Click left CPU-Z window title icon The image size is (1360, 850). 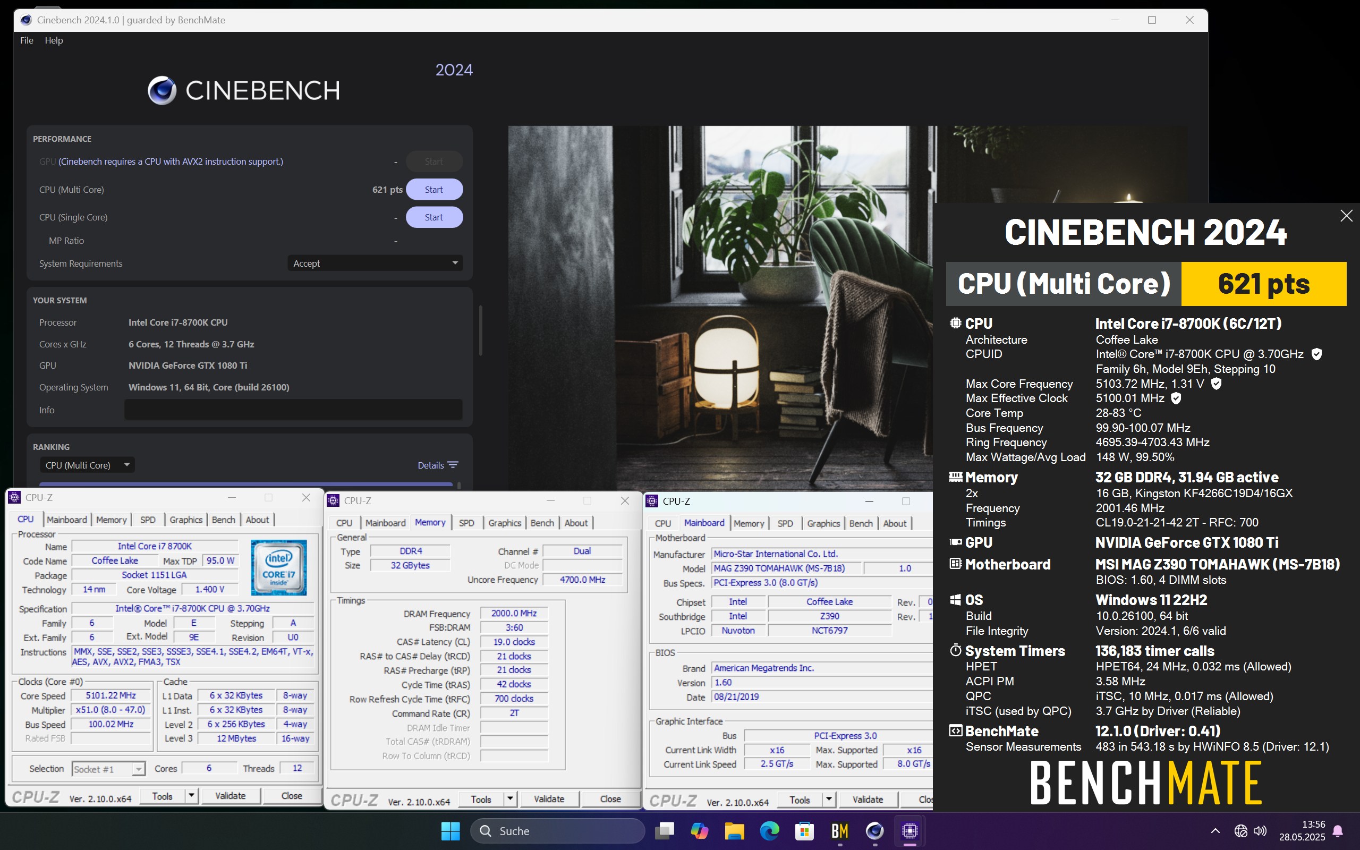point(15,498)
